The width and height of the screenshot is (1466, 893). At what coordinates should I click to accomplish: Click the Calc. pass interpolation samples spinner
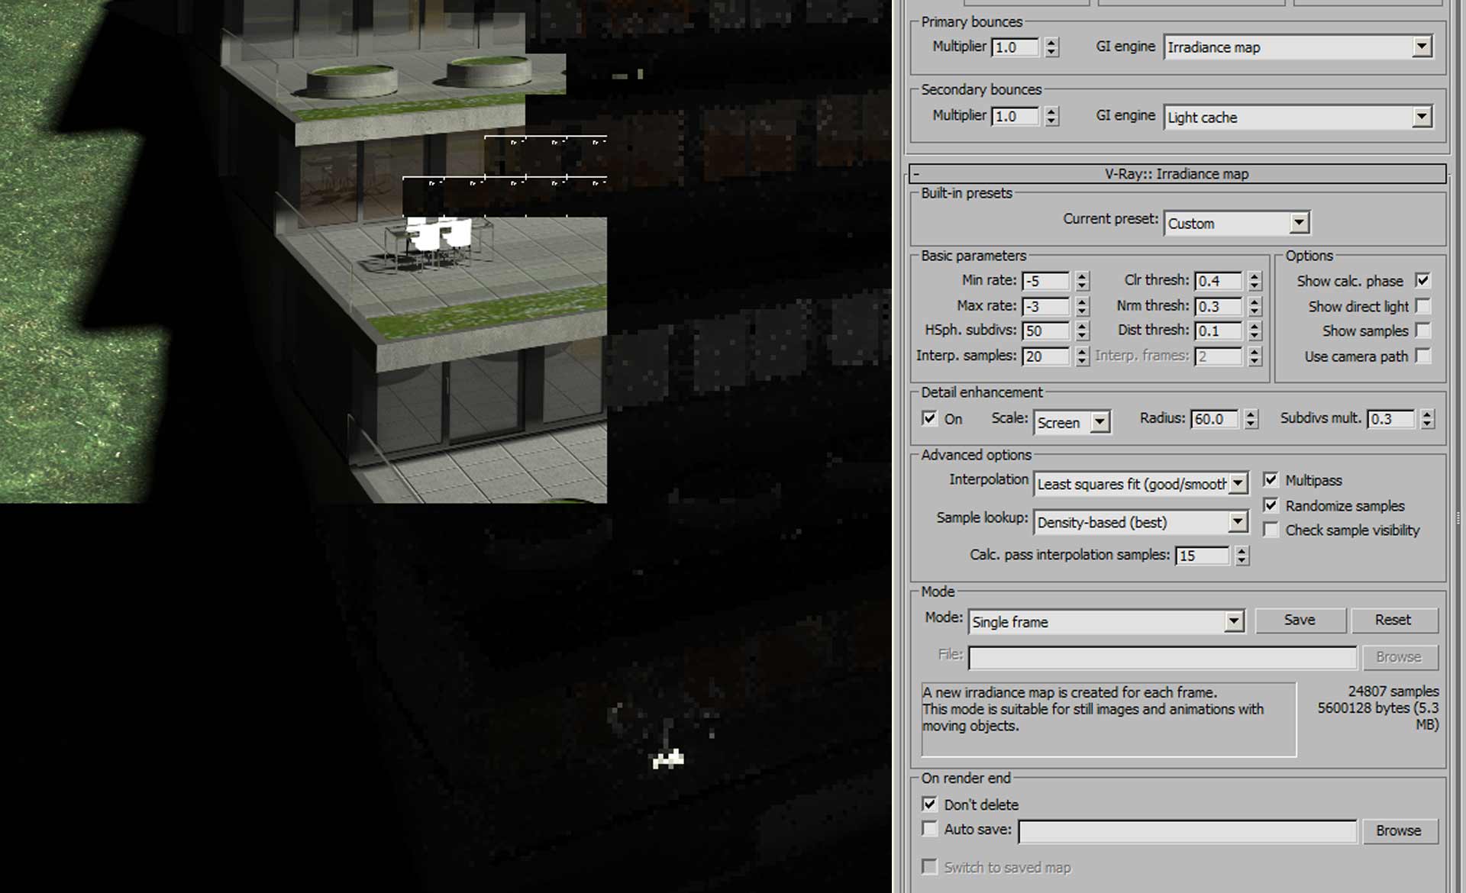point(1242,556)
